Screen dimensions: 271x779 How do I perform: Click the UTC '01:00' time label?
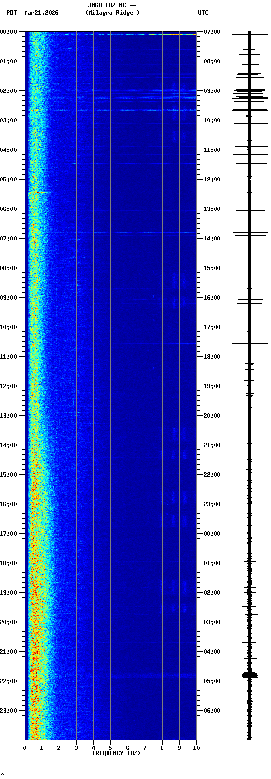coord(212,563)
